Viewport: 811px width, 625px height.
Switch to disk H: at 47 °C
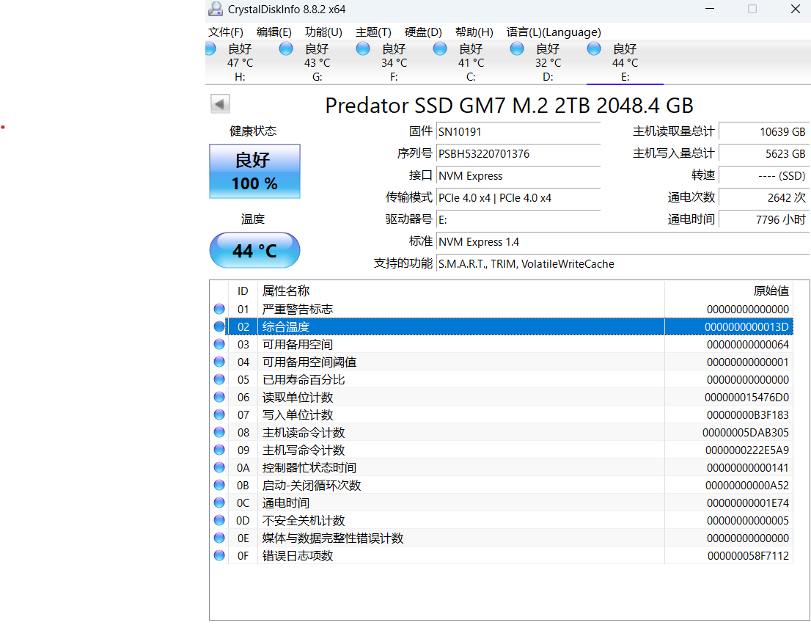point(240,62)
